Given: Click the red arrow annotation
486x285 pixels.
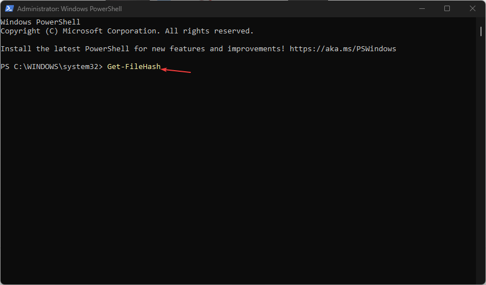Looking at the screenshot, I should (x=176, y=70).
